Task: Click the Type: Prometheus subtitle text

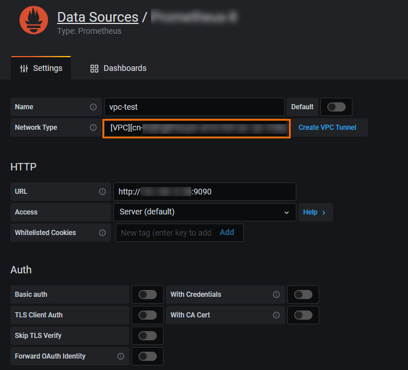Action: (89, 31)
